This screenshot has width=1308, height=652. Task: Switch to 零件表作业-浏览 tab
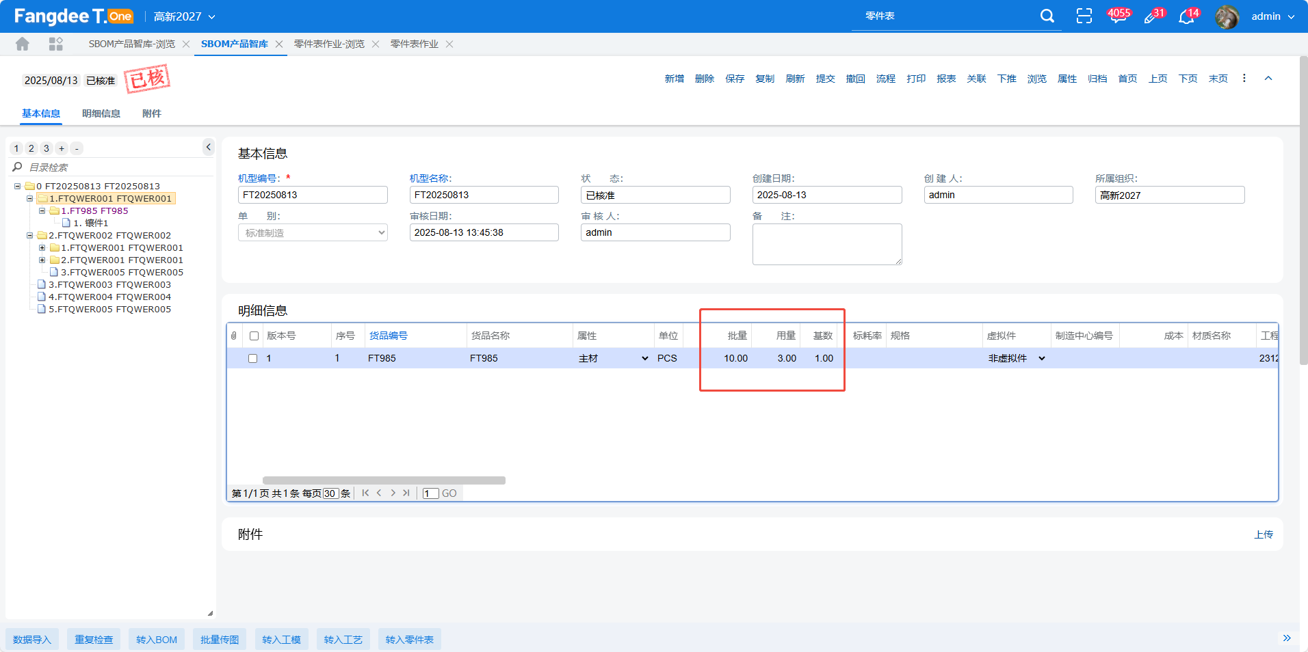[x=329, y=44]
